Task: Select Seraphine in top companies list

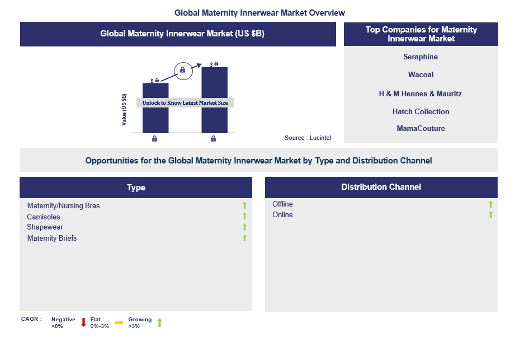Action: click(420, 57)
